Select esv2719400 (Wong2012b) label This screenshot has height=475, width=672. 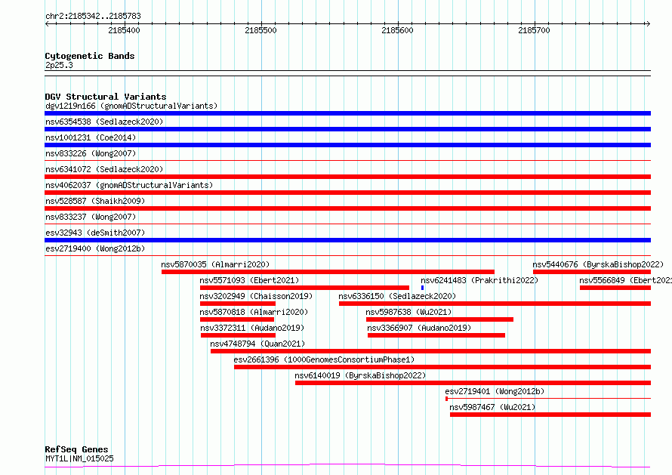coord(95,248)
